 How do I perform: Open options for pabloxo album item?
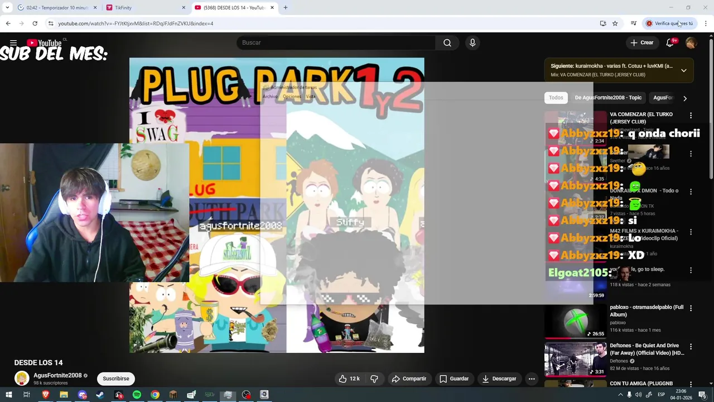(691, 308)
